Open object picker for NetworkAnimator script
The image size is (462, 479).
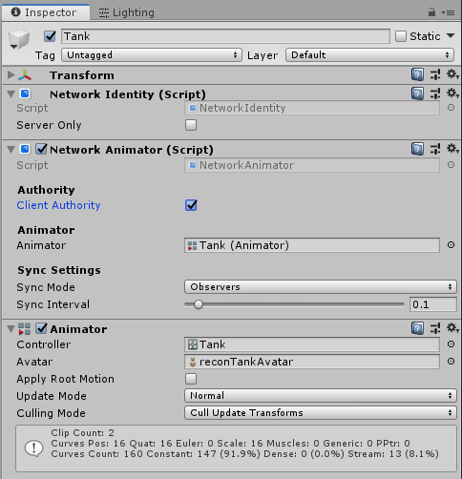tap(451, 165)
